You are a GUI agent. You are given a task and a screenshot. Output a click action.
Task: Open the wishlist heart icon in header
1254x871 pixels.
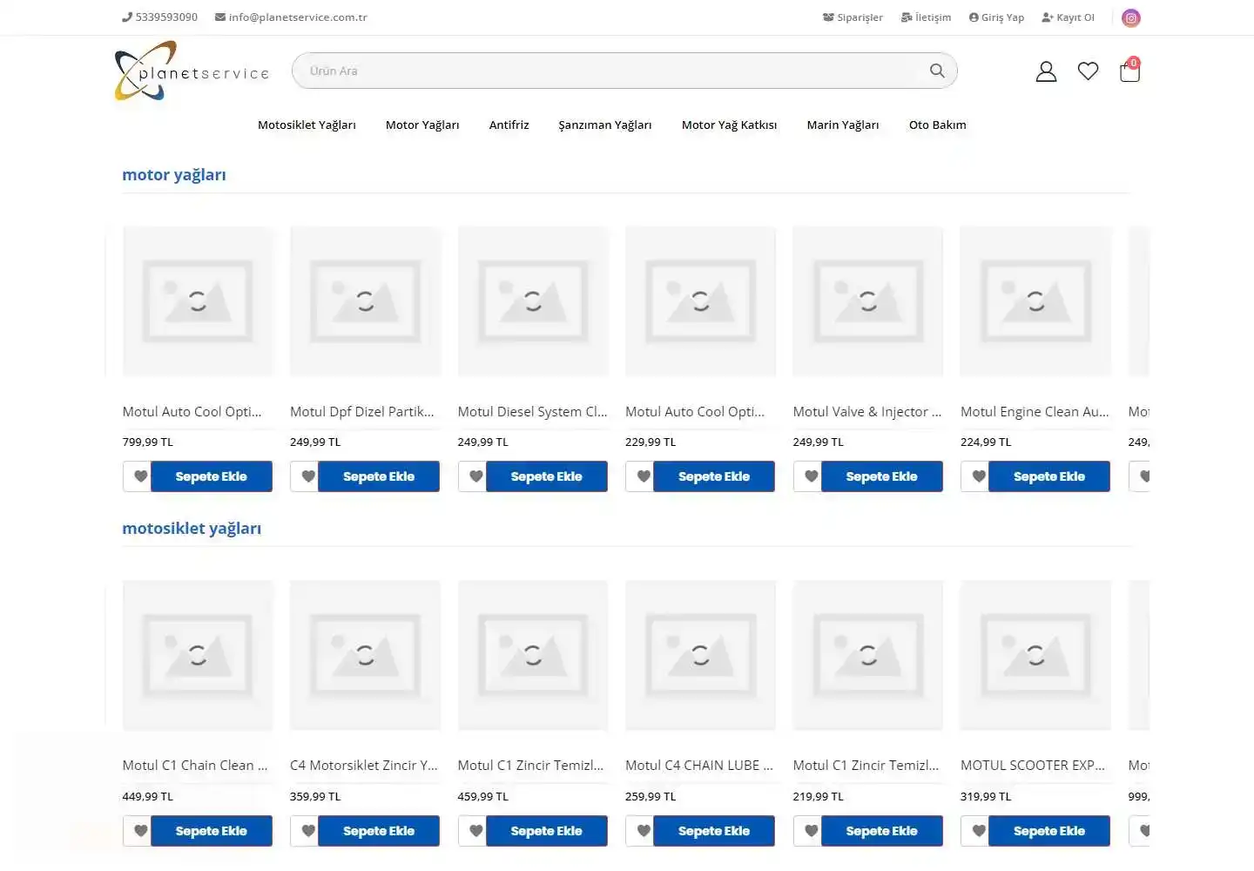click(1088, 71)
